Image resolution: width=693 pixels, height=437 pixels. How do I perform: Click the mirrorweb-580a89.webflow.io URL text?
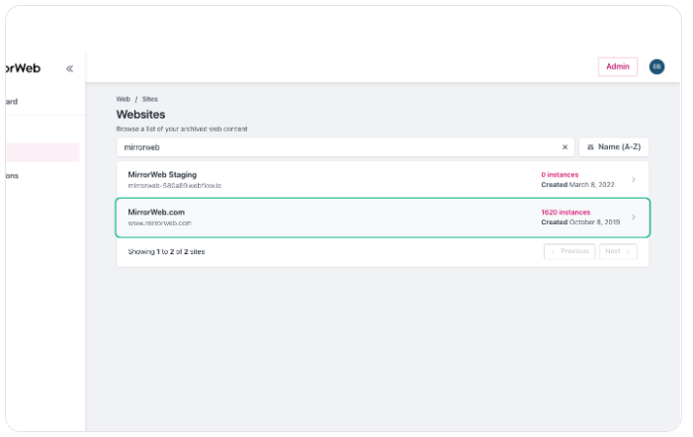coord(175,186)
